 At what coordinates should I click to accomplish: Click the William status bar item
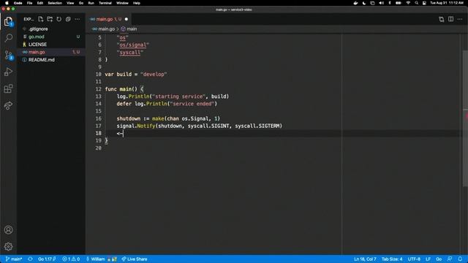(x=102, y=259)
